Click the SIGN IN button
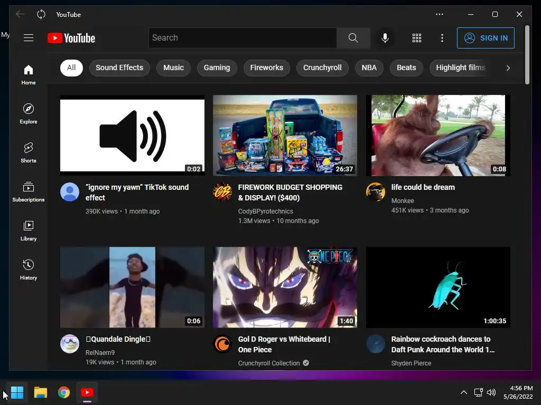This screenshot has width=541, height=405. 486,38
